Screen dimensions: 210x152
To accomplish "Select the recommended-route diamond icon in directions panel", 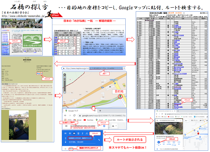I will point(70,133).
